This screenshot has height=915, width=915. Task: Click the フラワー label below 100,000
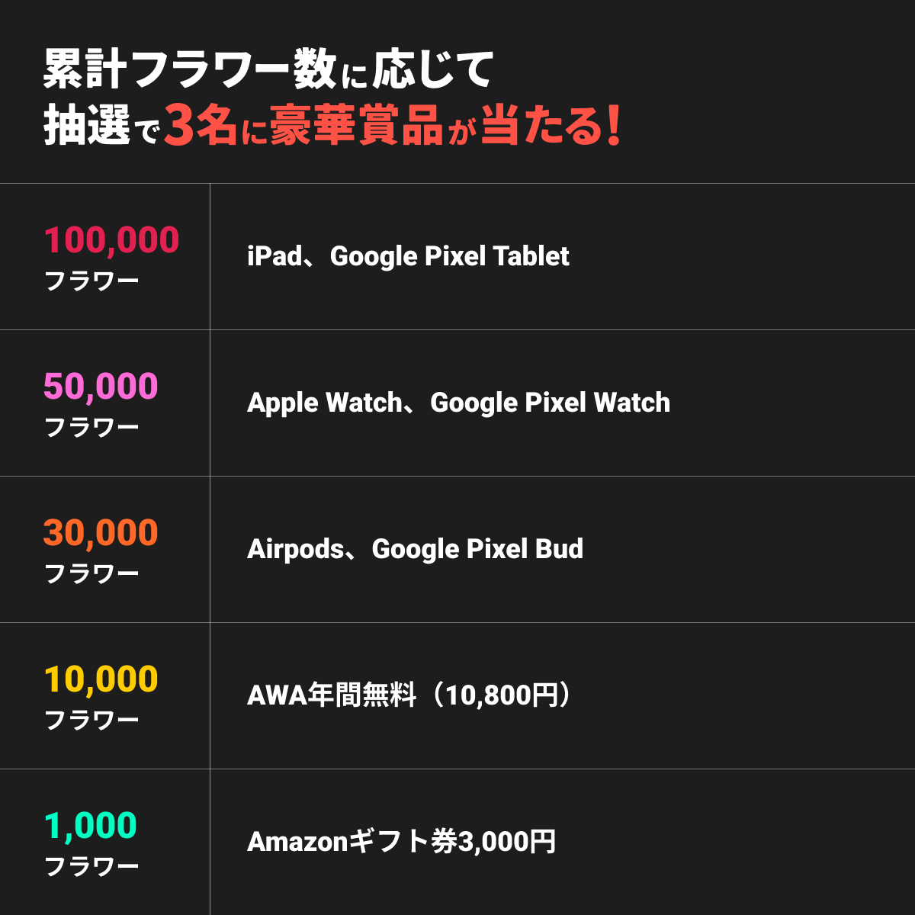91,281
